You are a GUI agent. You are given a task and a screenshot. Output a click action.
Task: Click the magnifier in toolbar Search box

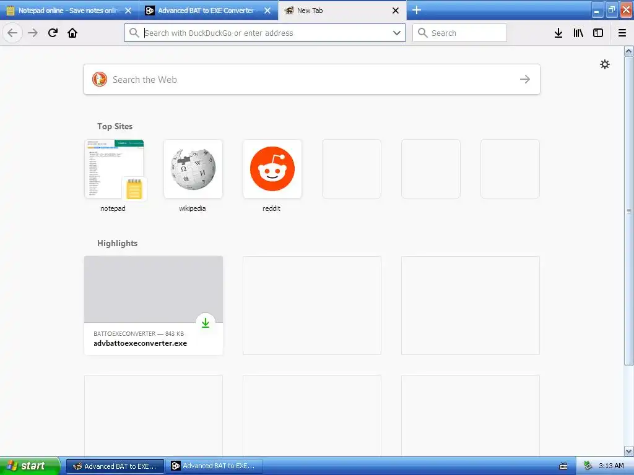click(422, 33)
